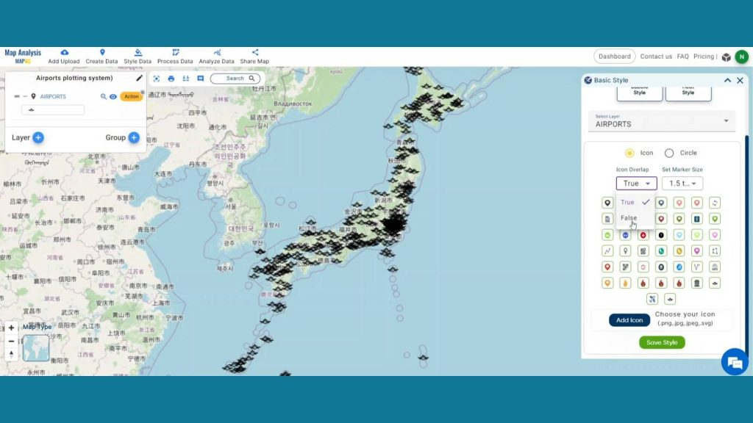The height and width of the screenshot is (423, 753).
Task: Pick the solid black circle marker icon
Action: pyautogui.click(x=661, y=235)
